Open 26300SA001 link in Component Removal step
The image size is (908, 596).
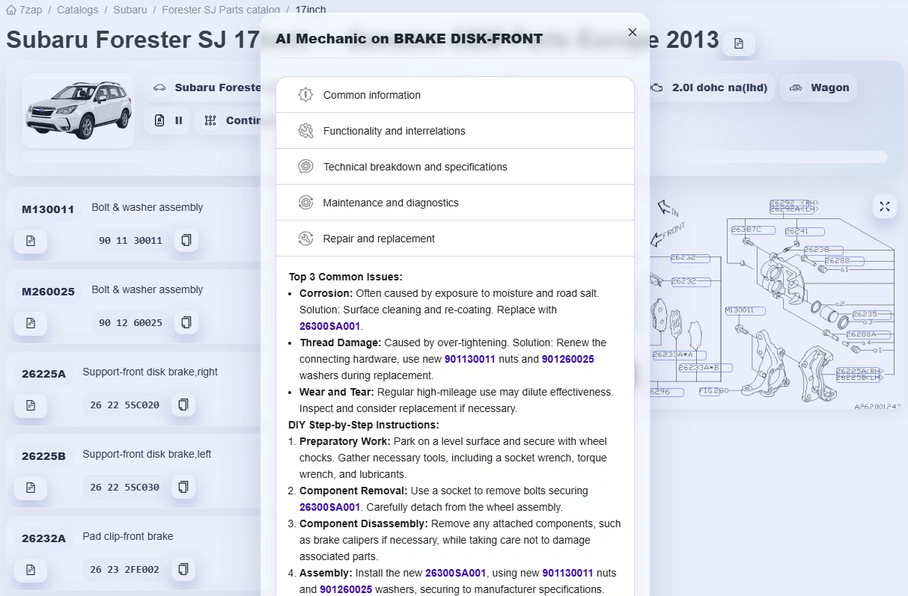(330, 507)
